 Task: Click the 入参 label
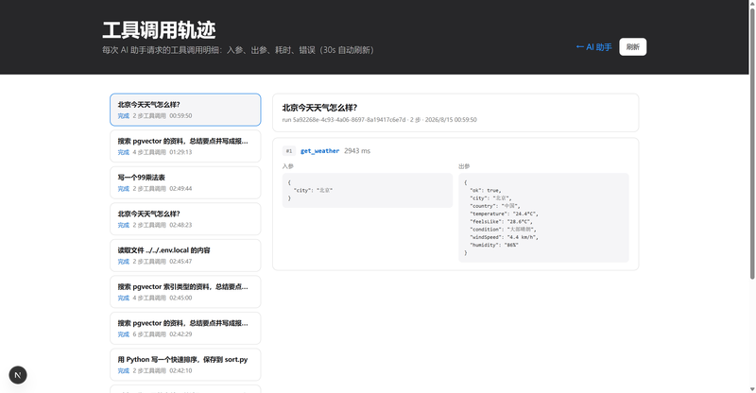tap(288, 166)
